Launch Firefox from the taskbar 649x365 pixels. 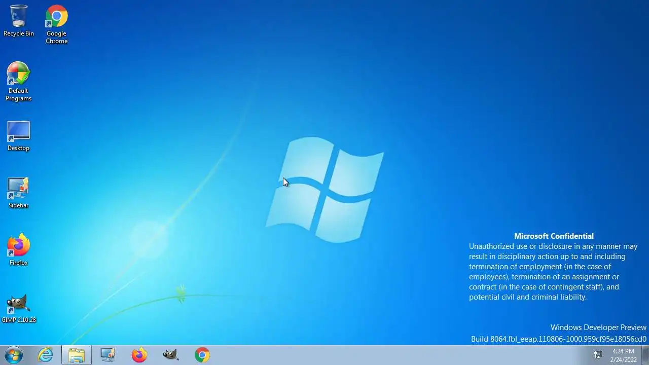tap(139, 355)
